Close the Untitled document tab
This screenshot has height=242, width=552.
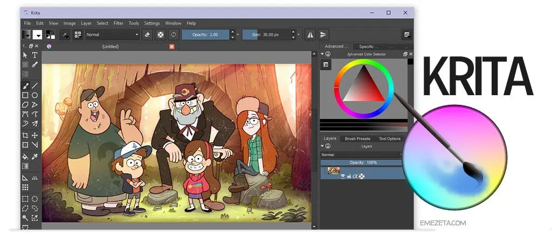[172, 47]
